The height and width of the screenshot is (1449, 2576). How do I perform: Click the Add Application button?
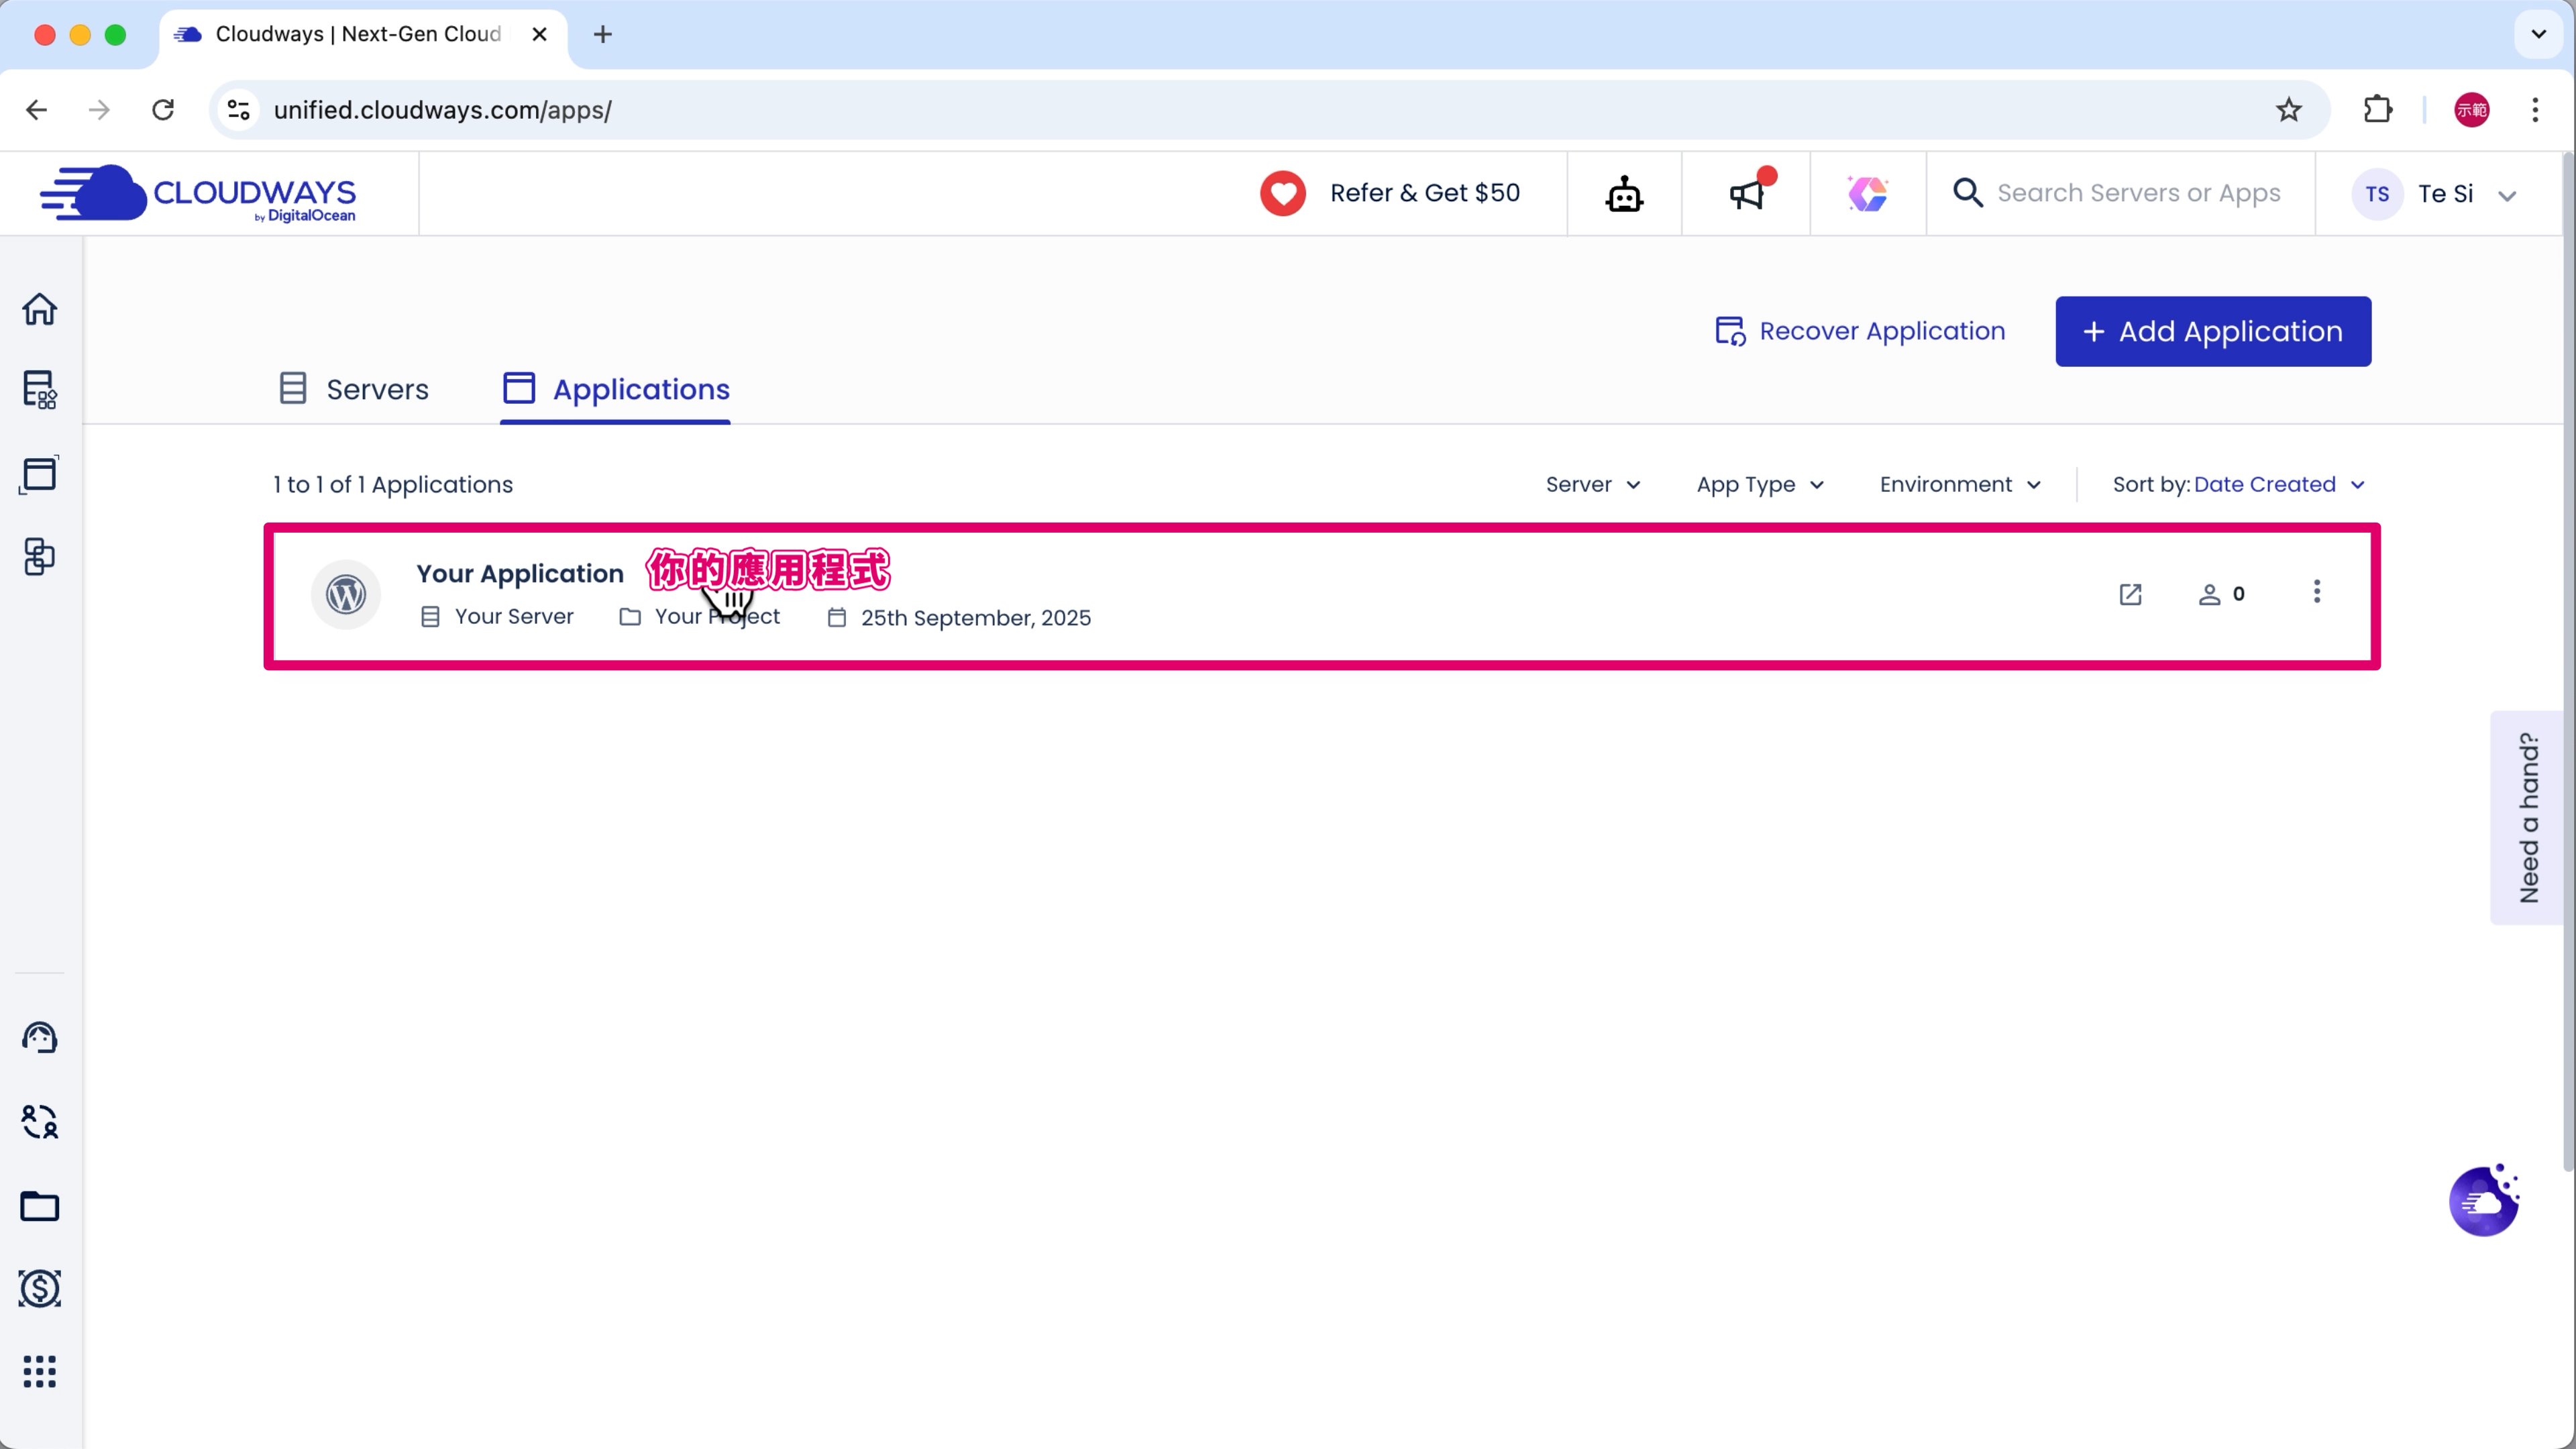tap(2212, 331)
